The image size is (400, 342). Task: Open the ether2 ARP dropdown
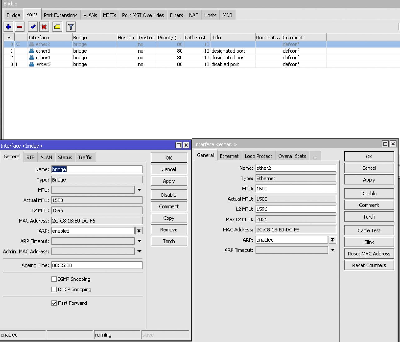[x=332, y=240]
